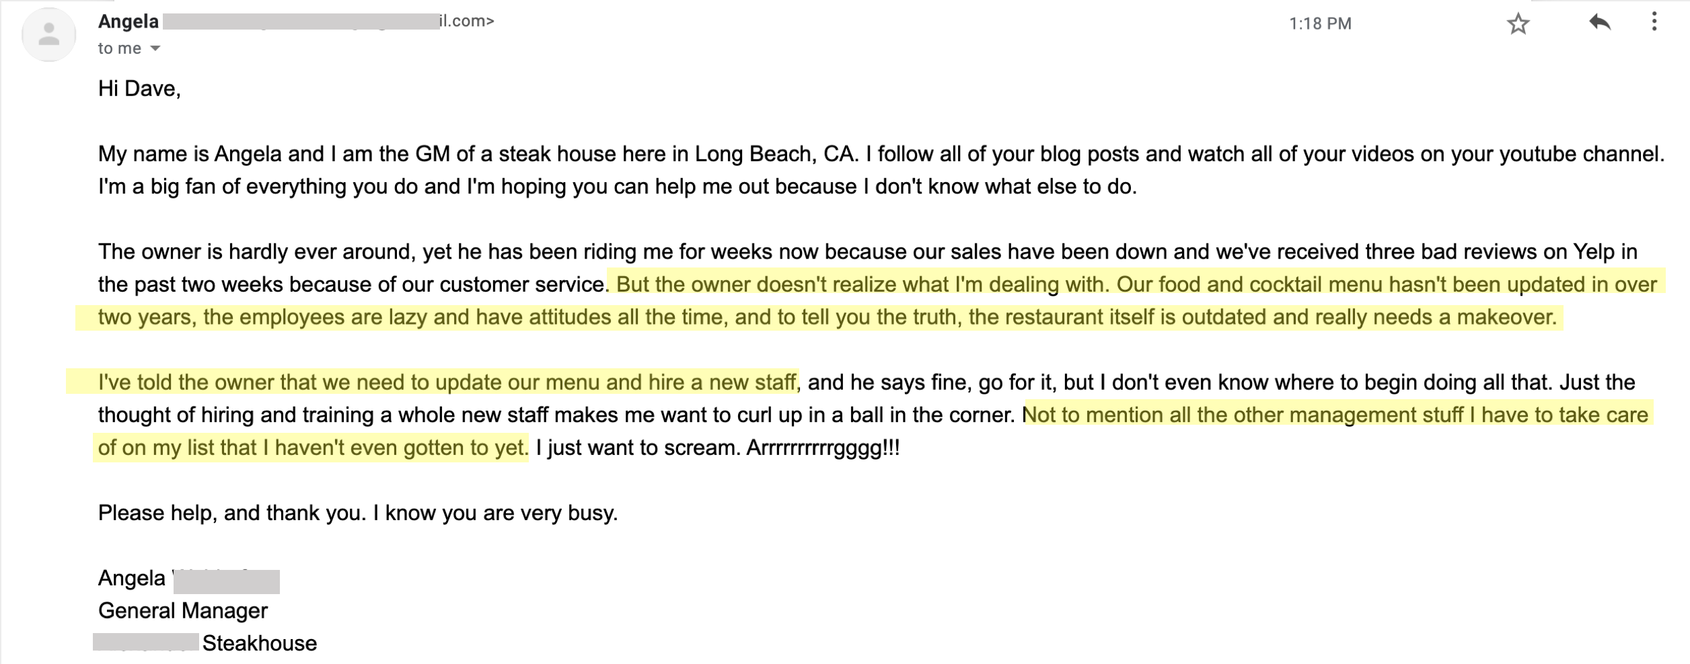
Task: Click the 'to me' recipient text
Action: (x=120, y=48)
